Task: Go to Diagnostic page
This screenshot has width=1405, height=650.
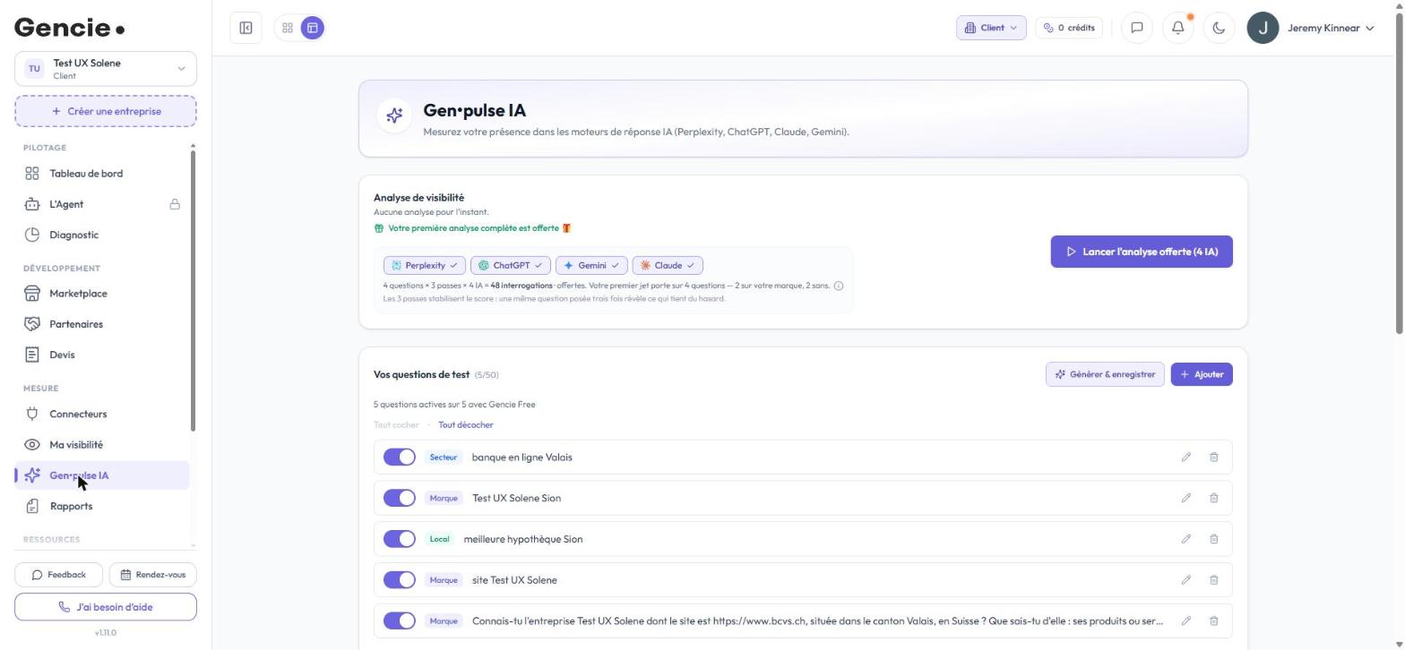Action: coord(102,235)
